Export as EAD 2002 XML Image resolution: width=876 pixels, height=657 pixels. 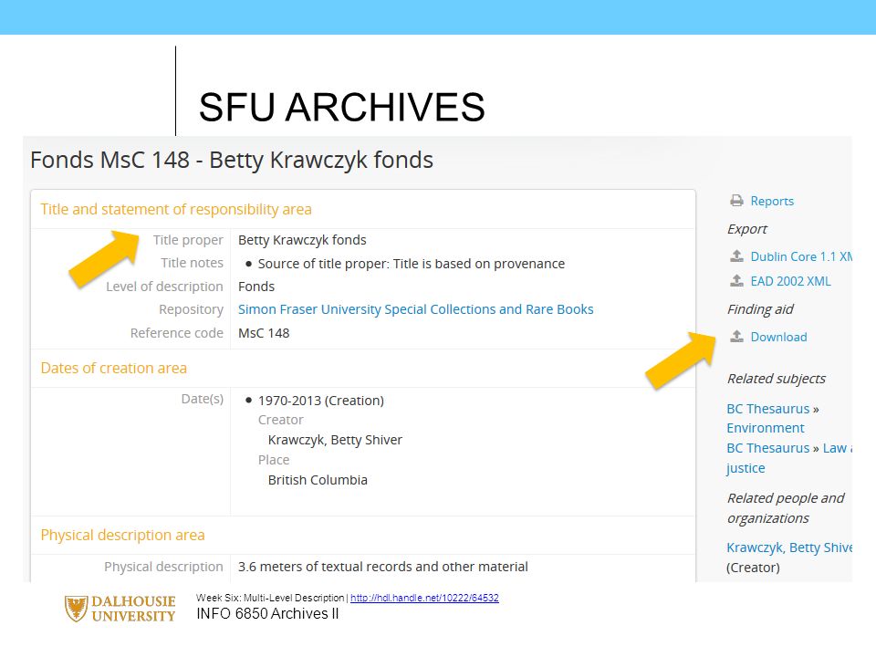790,281
